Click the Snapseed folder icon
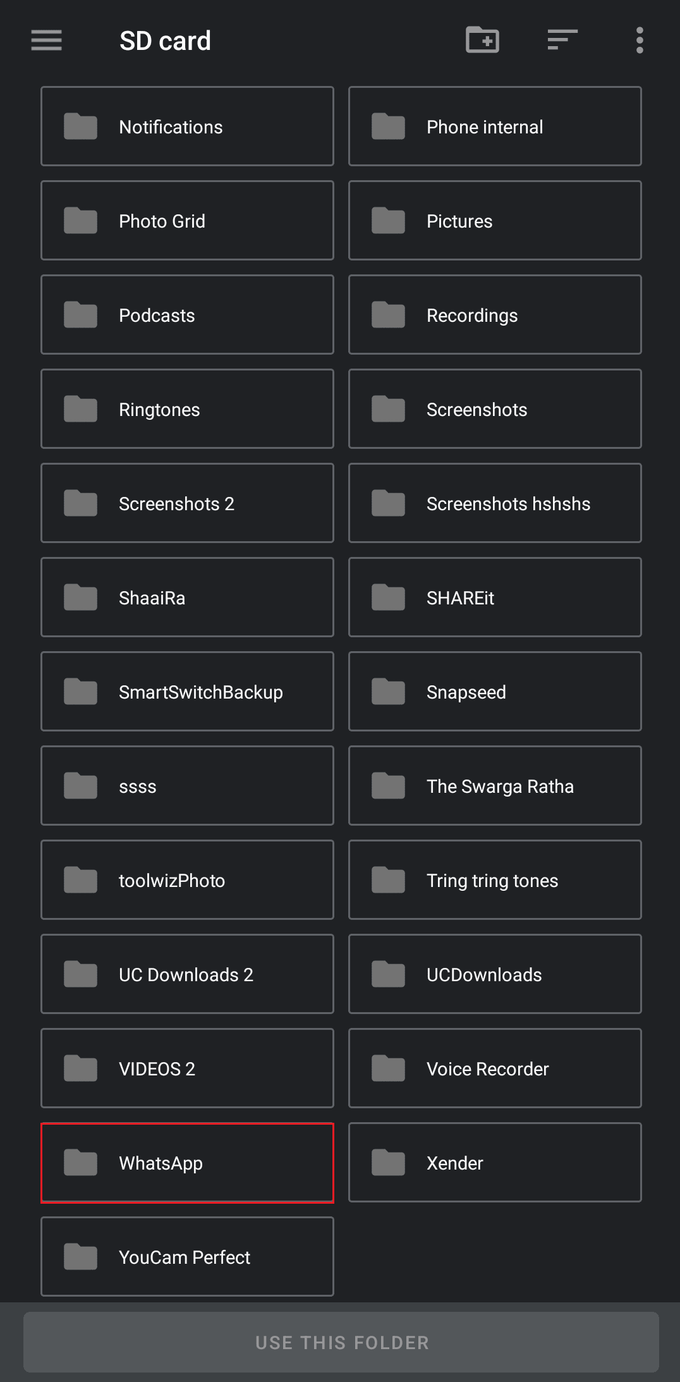This screenshot has width=680, height=1382. [x=388, y=692]
